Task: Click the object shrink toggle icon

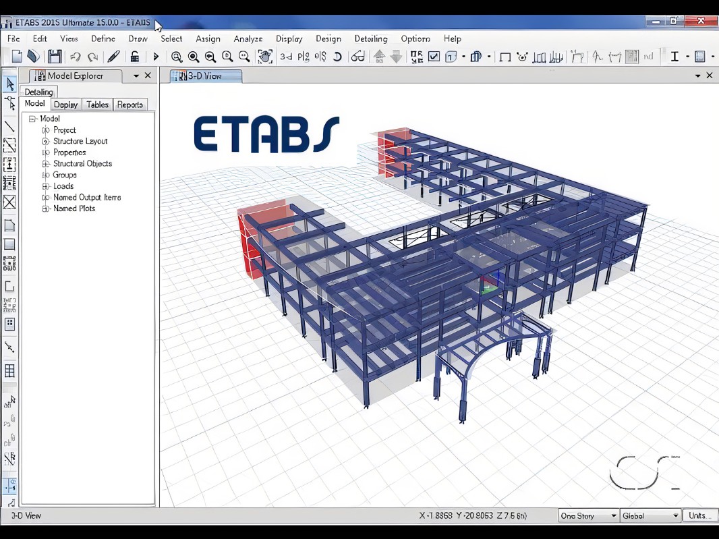Action: click(x=417, y=57)
